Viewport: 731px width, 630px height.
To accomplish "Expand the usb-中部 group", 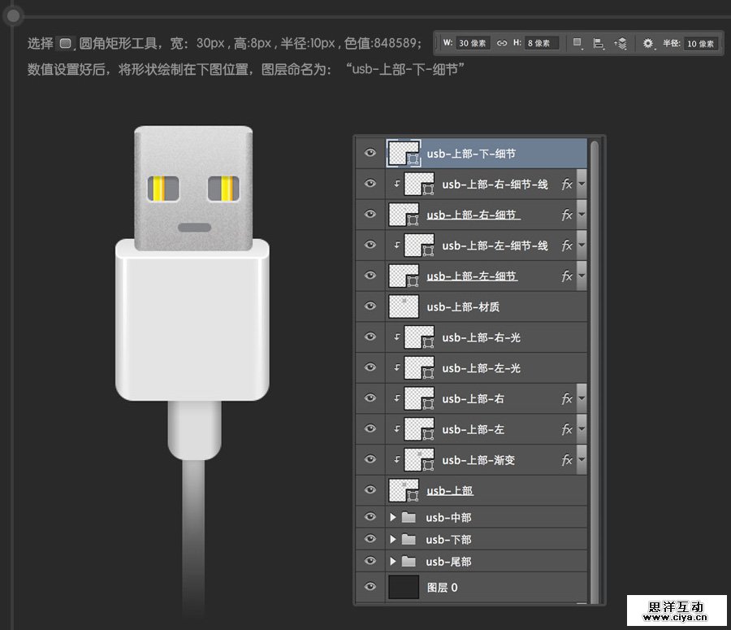I will 392,517.
